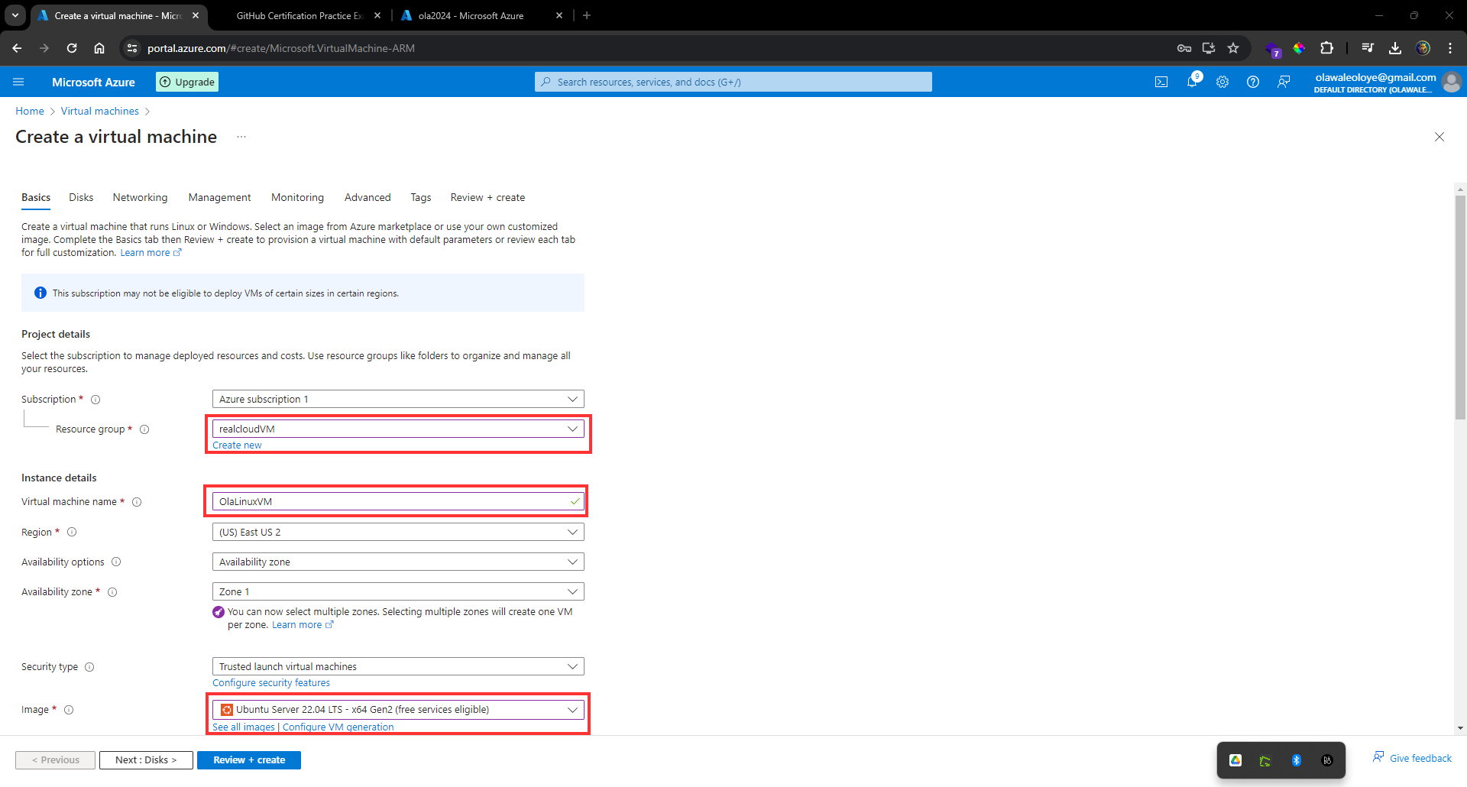The width and height of the screenshot is (1467, 787).
Task: Open the Bluetooth tray icon
Action: click(x=1297, y=760)
